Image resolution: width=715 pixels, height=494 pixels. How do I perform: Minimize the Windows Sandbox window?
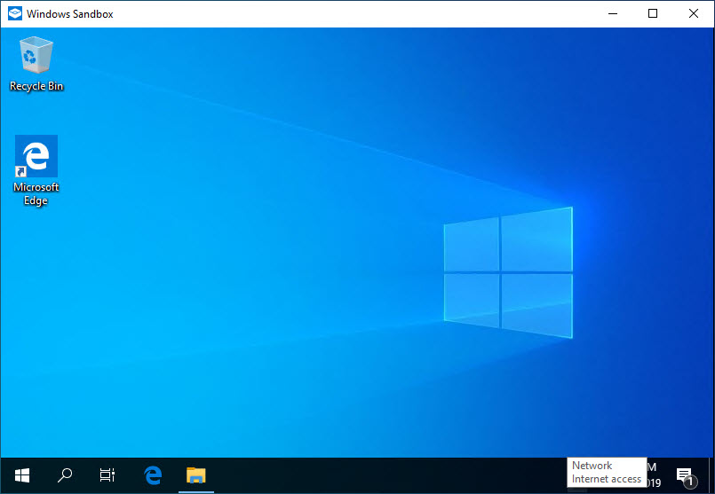pyautogui.click(x=612, y=13)
